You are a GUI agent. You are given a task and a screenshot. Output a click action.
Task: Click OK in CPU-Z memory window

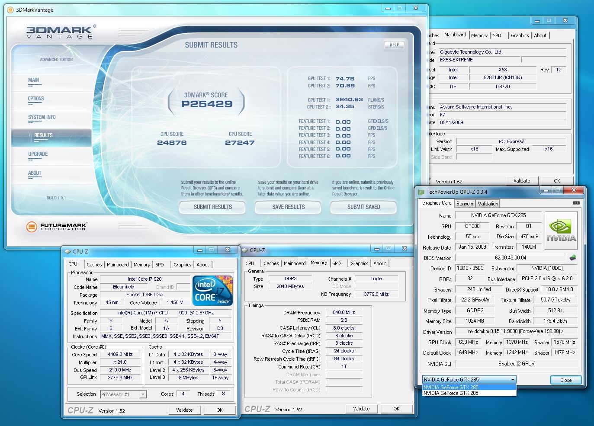(396, 409)
